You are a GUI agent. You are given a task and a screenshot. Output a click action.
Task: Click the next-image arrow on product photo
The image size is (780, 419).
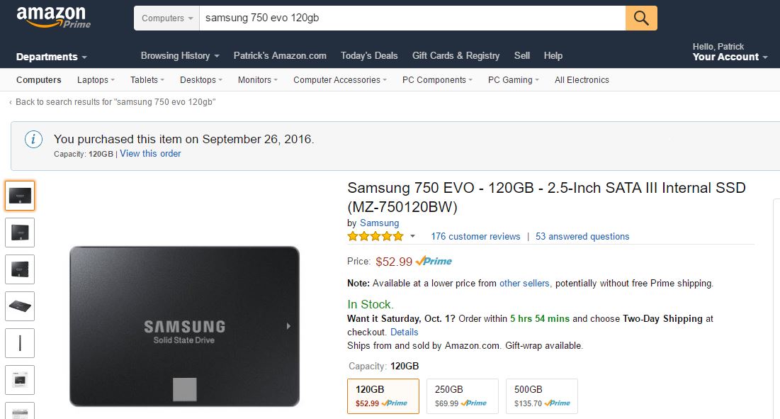288,326
